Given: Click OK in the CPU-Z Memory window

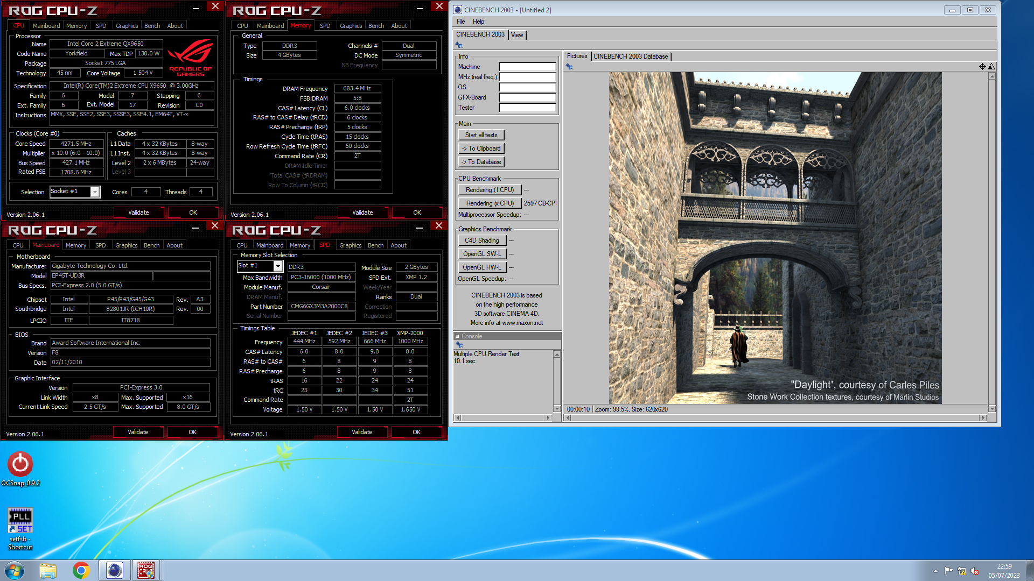Looking at the screenshot, I should click(417, 212).
